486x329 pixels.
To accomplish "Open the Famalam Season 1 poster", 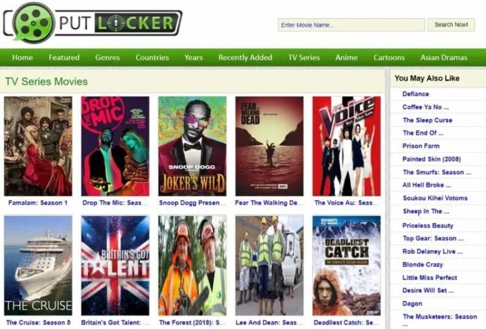I will click(x=38, y=146).
